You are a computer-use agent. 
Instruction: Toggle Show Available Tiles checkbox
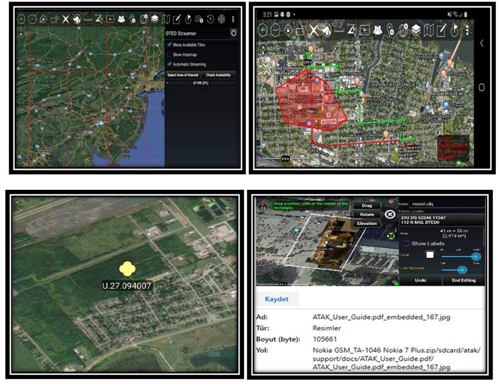tap(169, 44)
